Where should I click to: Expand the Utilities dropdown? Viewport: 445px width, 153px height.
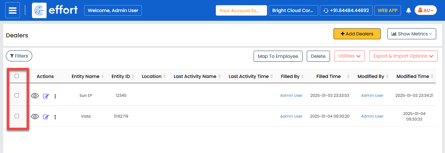(x=349, y=56)
